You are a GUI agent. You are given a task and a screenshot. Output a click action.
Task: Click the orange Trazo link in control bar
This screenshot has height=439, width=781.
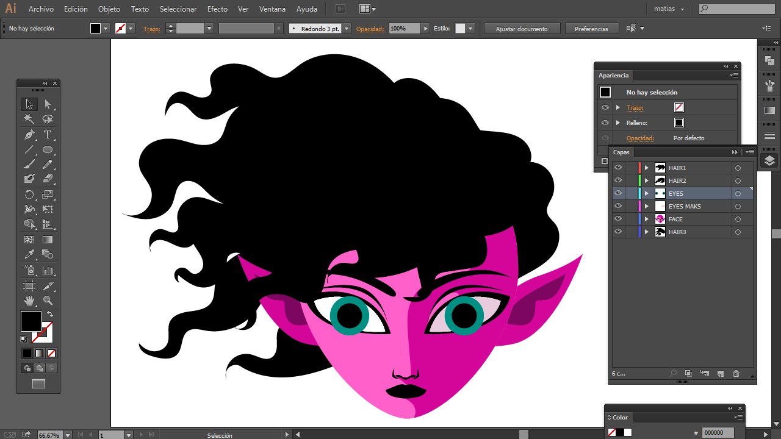(x=152, y=29)
